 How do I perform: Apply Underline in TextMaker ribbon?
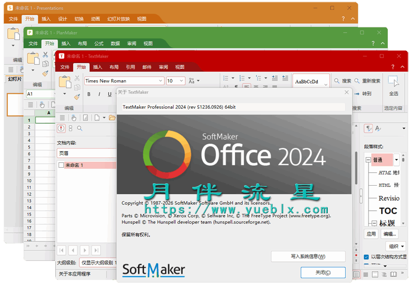coord(109,94)
